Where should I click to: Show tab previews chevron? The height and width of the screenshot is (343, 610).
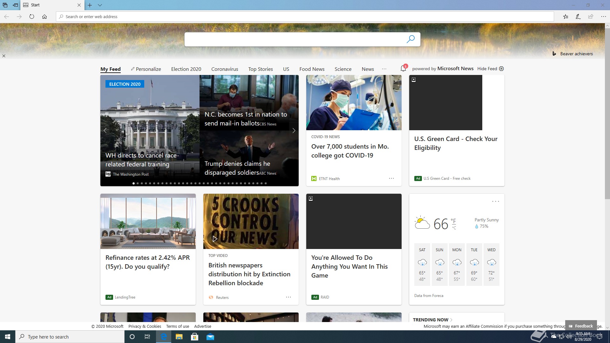pyautogui.click(x=100, y=5)
